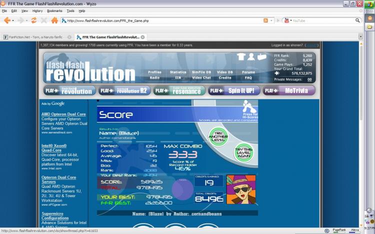Go to the browser Home icon
Screen dimensions: 375x234
[x=54, y=20]
